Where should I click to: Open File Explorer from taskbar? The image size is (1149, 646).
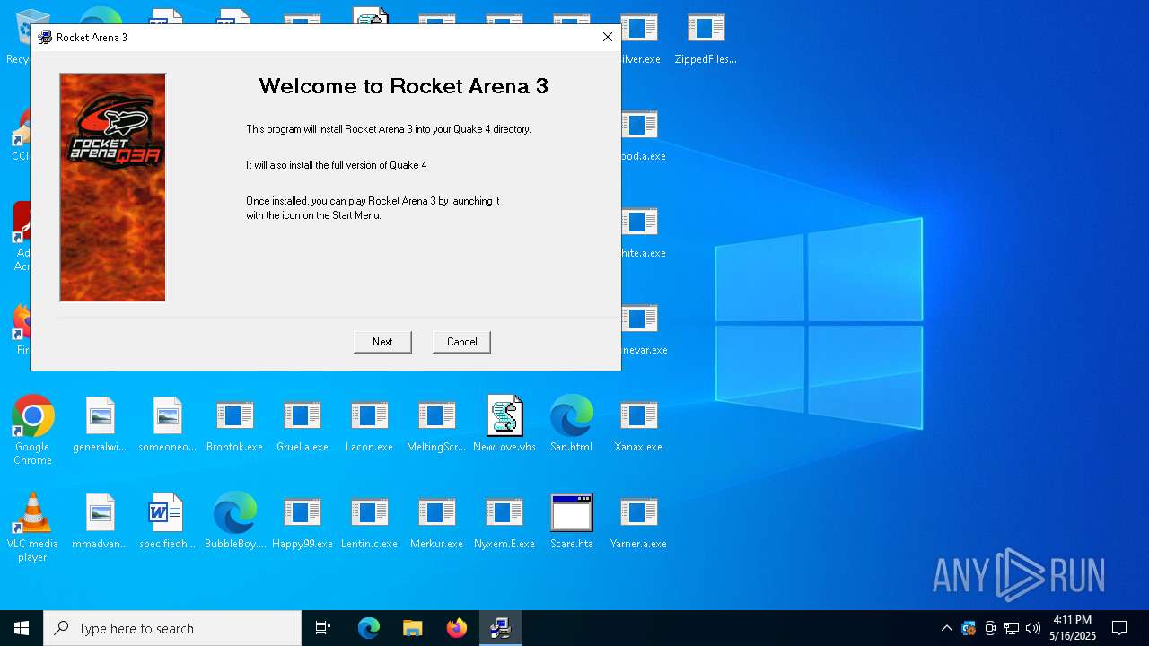412,628
